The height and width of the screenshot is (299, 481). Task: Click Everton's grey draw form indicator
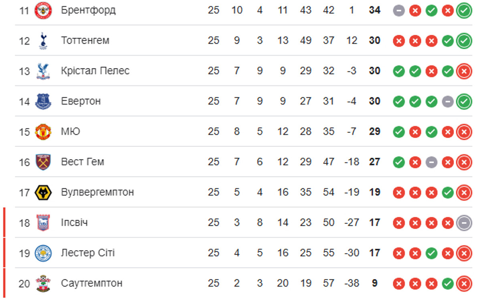pyautogui.click(x=447, y=101)
